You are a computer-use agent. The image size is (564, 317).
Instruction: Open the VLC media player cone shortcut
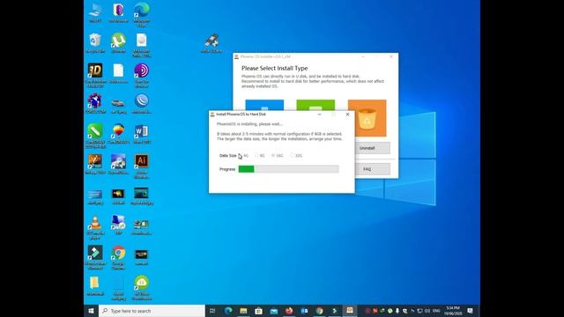click(95, 227)
